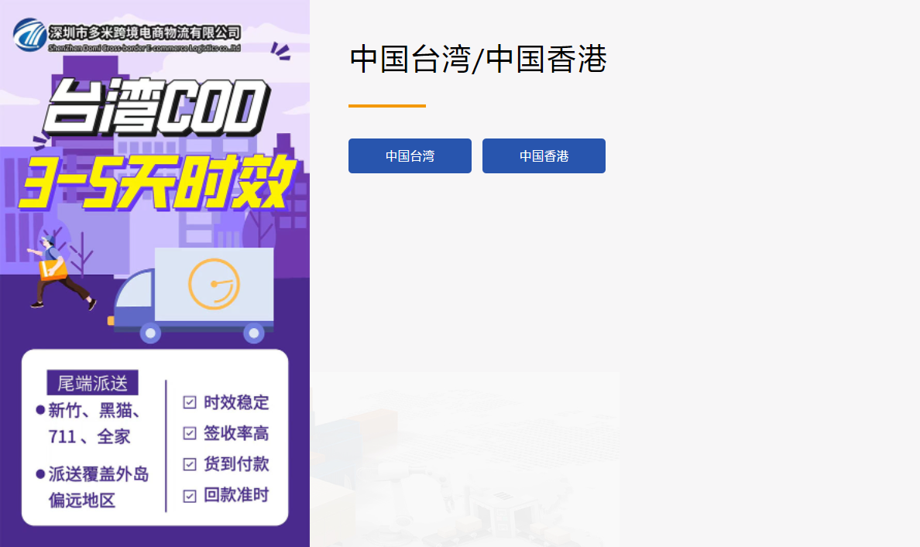
Task: Click the running courier figure
Action: coord(60,272)
